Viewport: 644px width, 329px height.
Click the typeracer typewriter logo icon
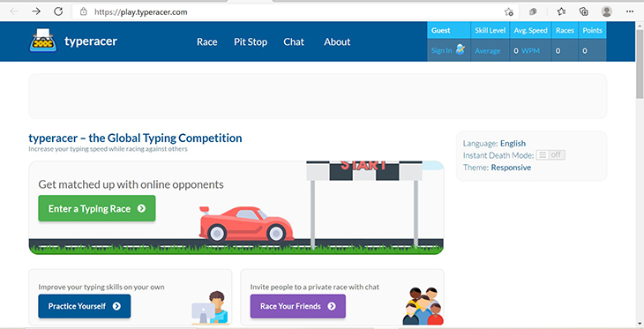point(42,41)
